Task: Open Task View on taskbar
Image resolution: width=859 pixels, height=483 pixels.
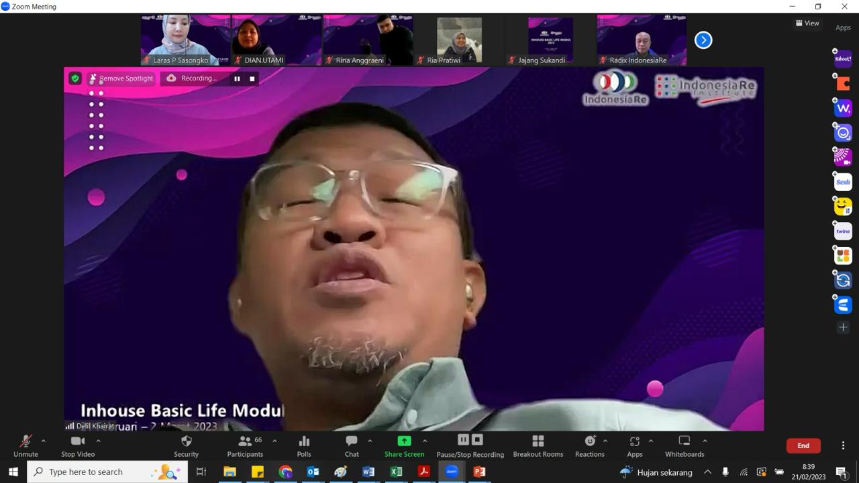Action: click(201, 472)
